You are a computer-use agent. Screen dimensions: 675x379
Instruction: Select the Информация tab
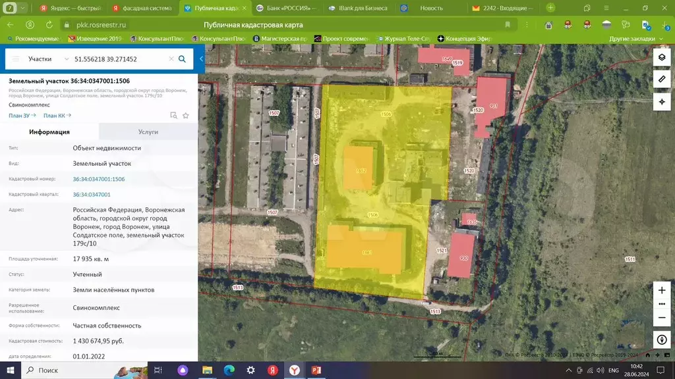click(49, 132)
